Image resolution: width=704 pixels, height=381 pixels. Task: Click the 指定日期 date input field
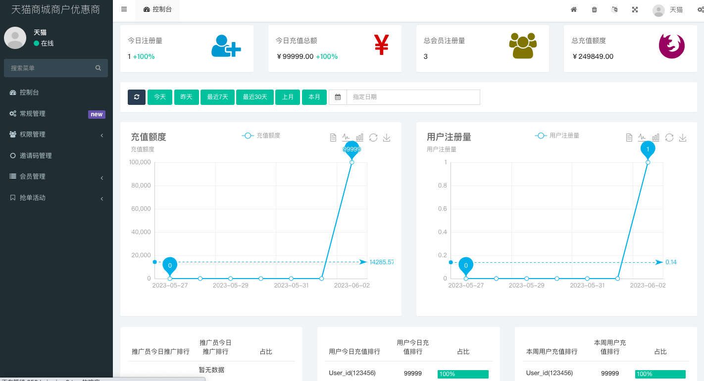coord(413,97)
